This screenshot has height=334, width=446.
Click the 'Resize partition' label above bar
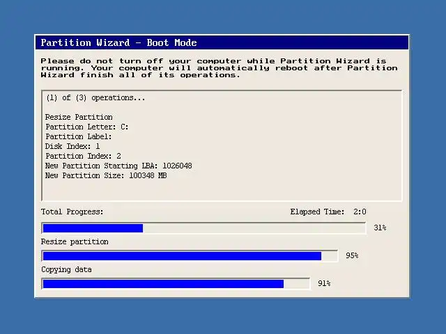[75, 241]
